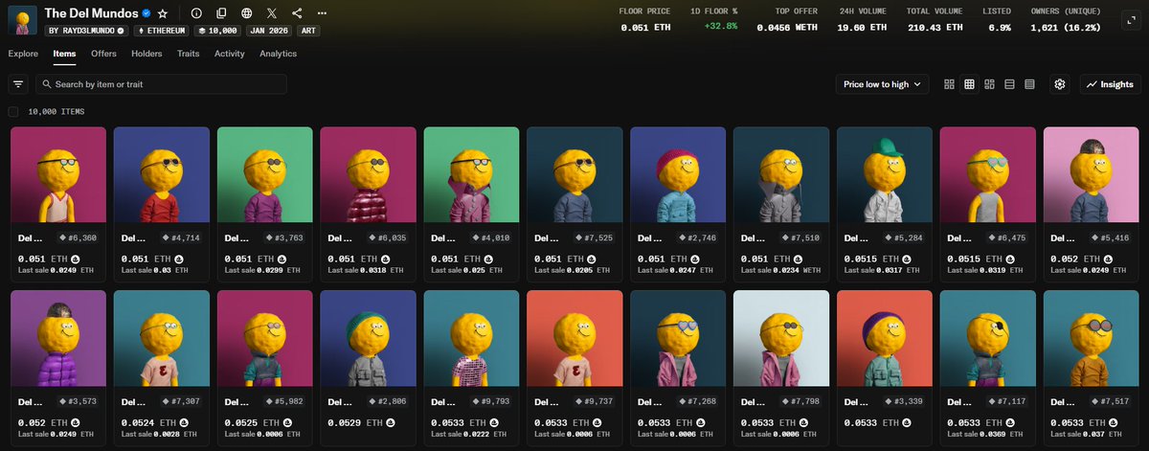
Task: Open NFT #6,035 thumbnail
Action: (368, 174)
